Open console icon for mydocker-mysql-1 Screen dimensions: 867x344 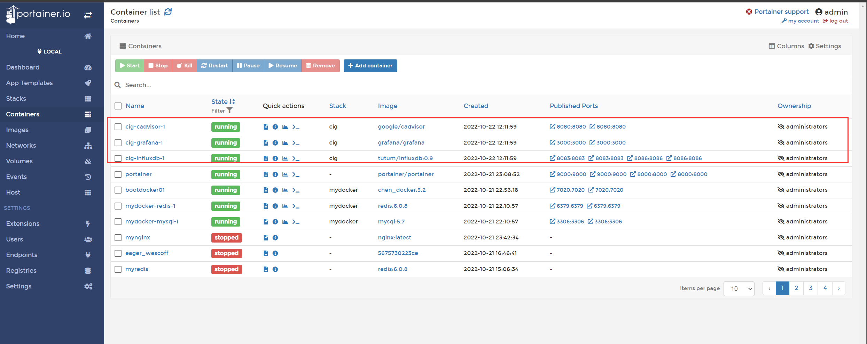(296, 222)
